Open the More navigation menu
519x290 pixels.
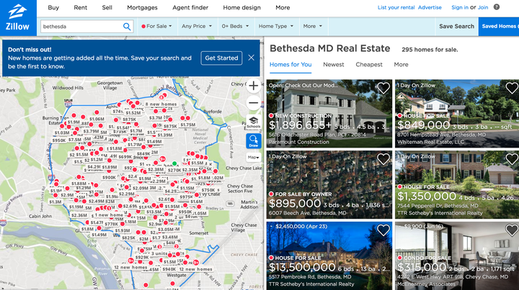[283, 8]
